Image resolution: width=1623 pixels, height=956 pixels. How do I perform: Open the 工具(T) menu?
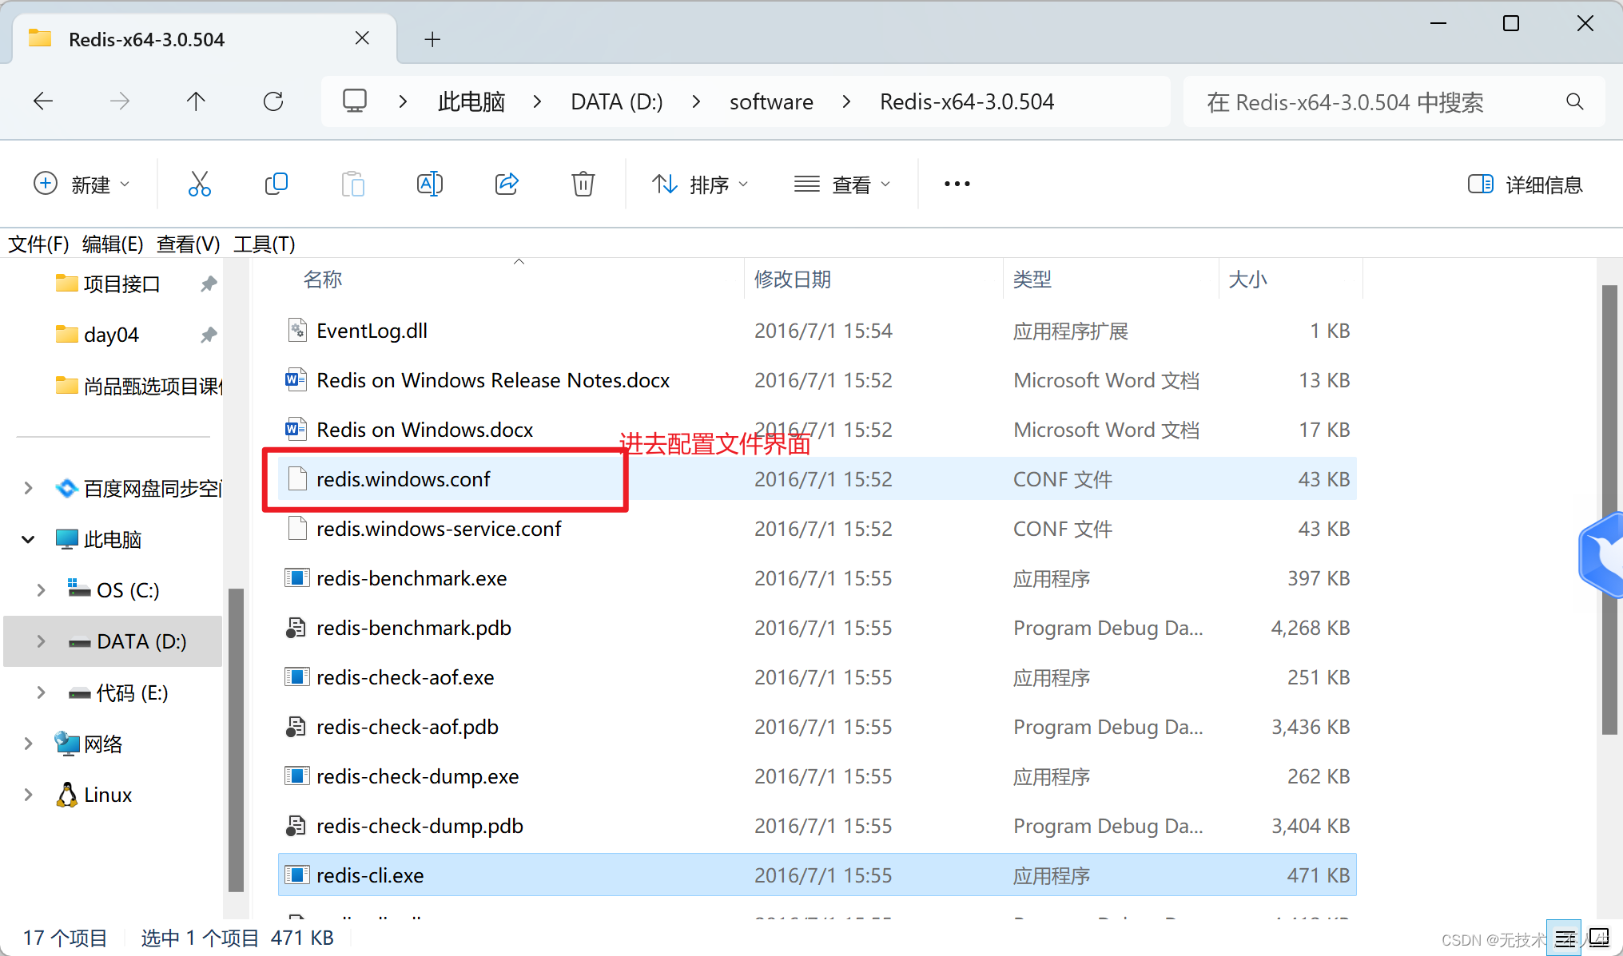(x=264, y=244)
